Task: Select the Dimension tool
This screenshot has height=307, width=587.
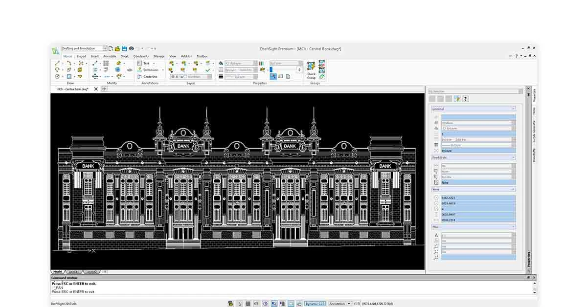Action: (150, 70)
